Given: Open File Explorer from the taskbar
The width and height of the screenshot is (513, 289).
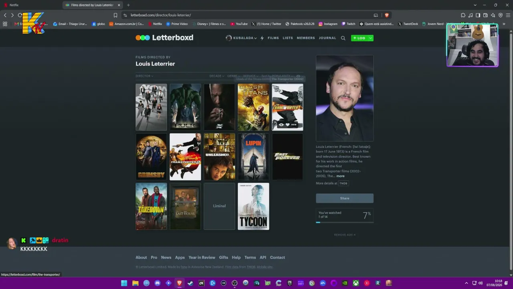Looking at the screenshot, I should pyautogui.click(x=135, y=283).
